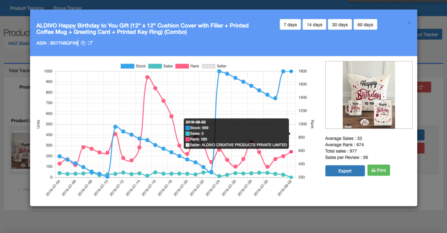Click the 2019-08-02 rank data point
This screenshot has width=447, height=233.
[x=291, y=152]
